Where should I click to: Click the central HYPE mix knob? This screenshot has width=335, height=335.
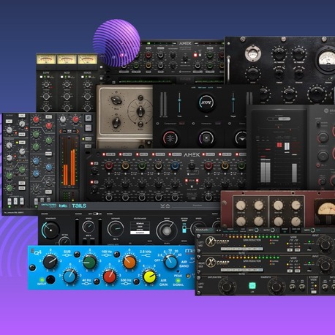pos(206,102)
